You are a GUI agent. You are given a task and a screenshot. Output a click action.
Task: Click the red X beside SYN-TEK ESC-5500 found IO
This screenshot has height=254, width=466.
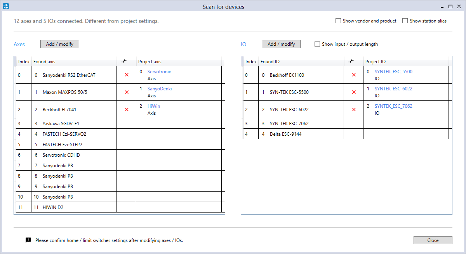[x=354, y=92]
